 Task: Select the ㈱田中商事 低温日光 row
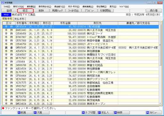(81, 41)
